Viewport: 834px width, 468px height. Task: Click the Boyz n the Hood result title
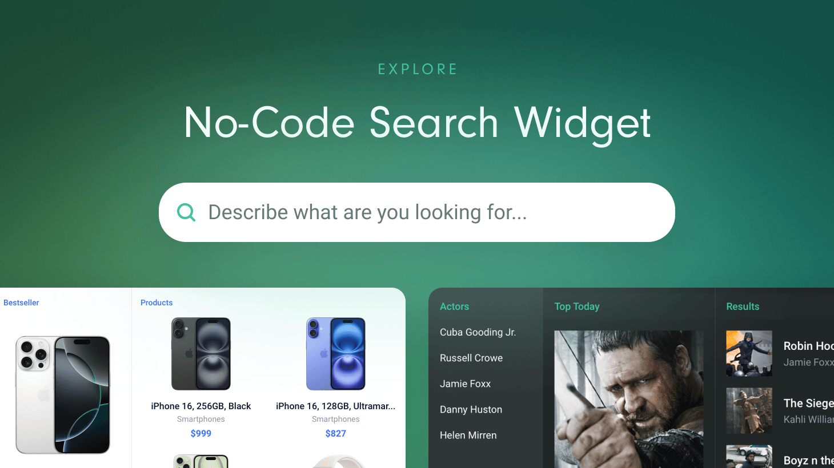pos(809,460)
